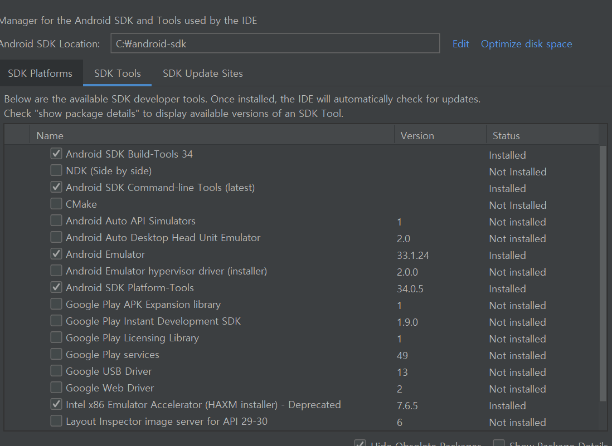Click version 34.0.5 cell
This screenshot has height=446, width=612.
click(x=410, y=289)
